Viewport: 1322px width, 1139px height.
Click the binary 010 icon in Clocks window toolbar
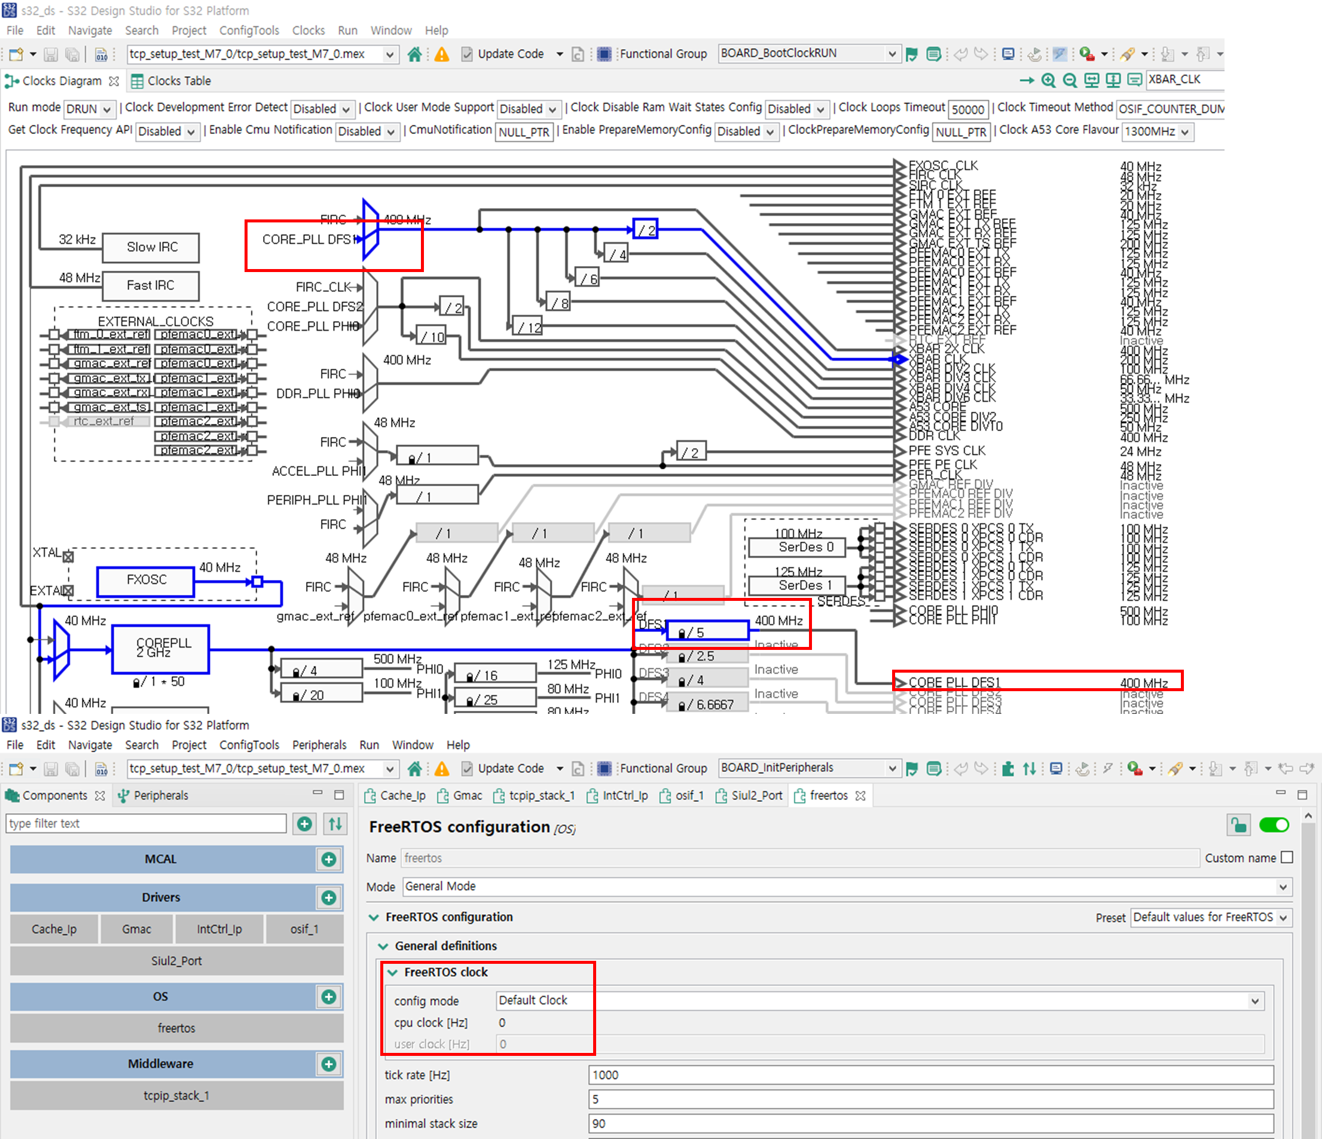102,54
